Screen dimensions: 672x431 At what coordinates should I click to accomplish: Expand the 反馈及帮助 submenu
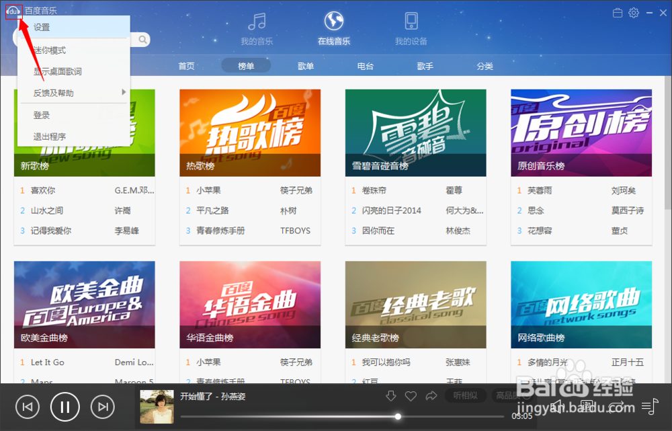coord(74,93)
